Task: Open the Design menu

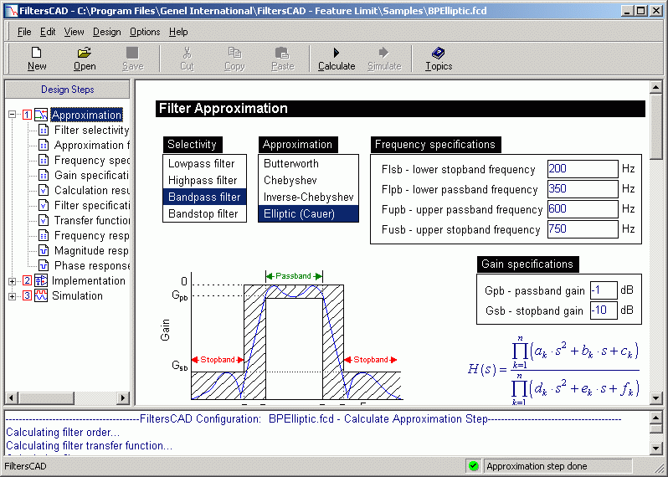Action: pyautogui.click(x=106, y=32)
